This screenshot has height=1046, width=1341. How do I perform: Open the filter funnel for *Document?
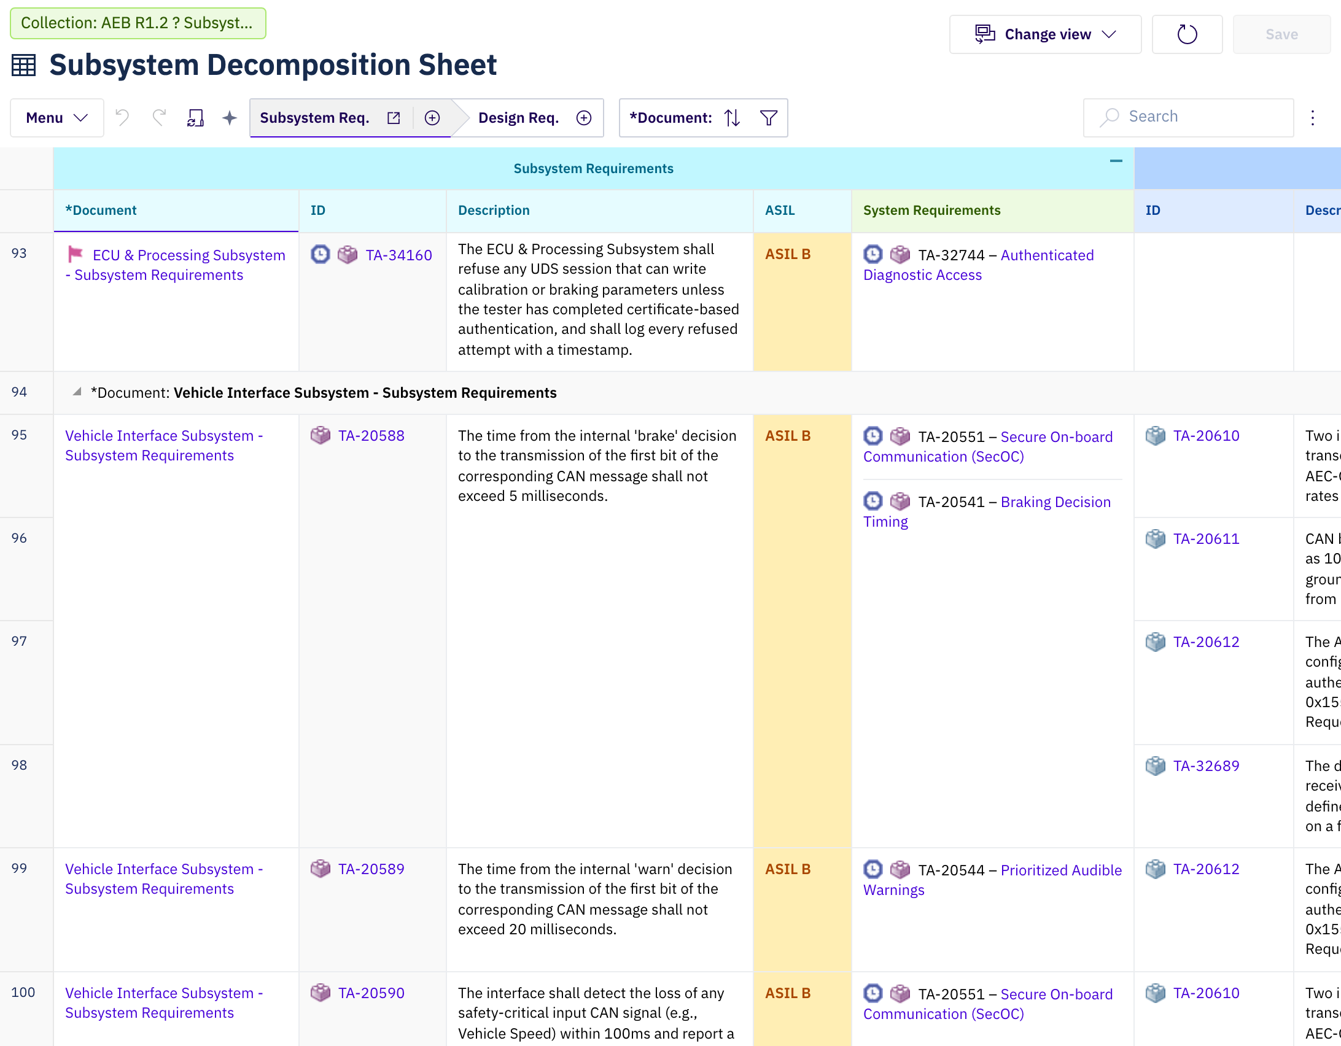pyautogui.click(x=769, y=117)
